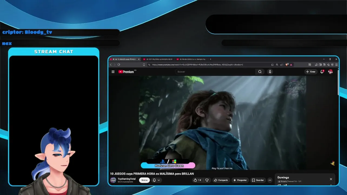Open the VPN shield icon
This screenshot has height=195, width=347.
332,65
